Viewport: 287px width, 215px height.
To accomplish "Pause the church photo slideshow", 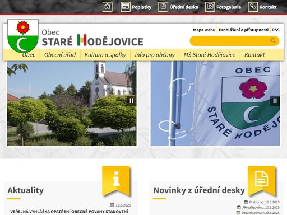I will [131, 101].
